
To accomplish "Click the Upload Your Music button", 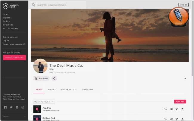I will tap(14, 58).
